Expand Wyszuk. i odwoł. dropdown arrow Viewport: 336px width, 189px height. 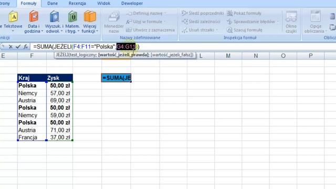click(x=62, y=31)
